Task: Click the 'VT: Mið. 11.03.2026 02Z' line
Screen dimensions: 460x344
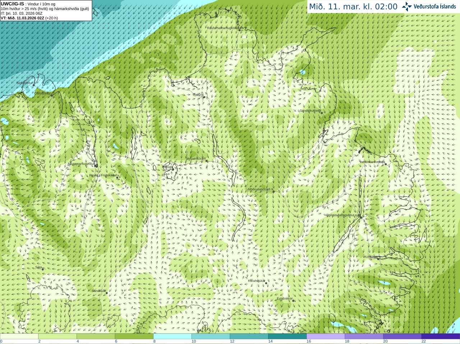Action: pyautogui.click(x=22, y=18)
